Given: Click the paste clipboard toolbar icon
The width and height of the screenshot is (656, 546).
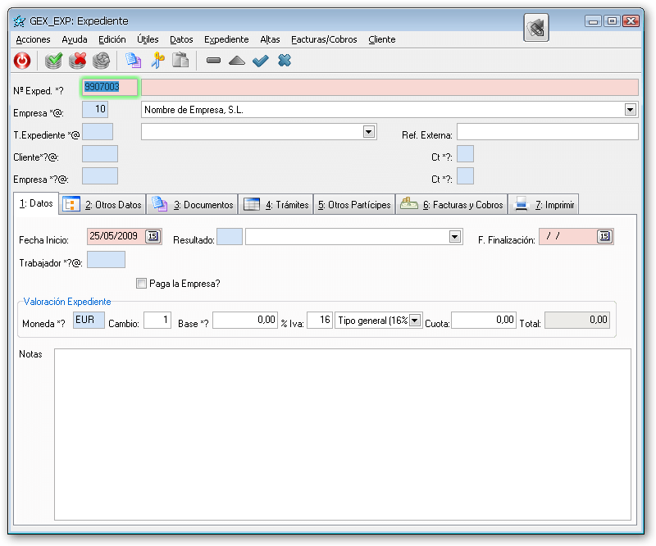Looking at the screenshot, I should click(181, 60).
